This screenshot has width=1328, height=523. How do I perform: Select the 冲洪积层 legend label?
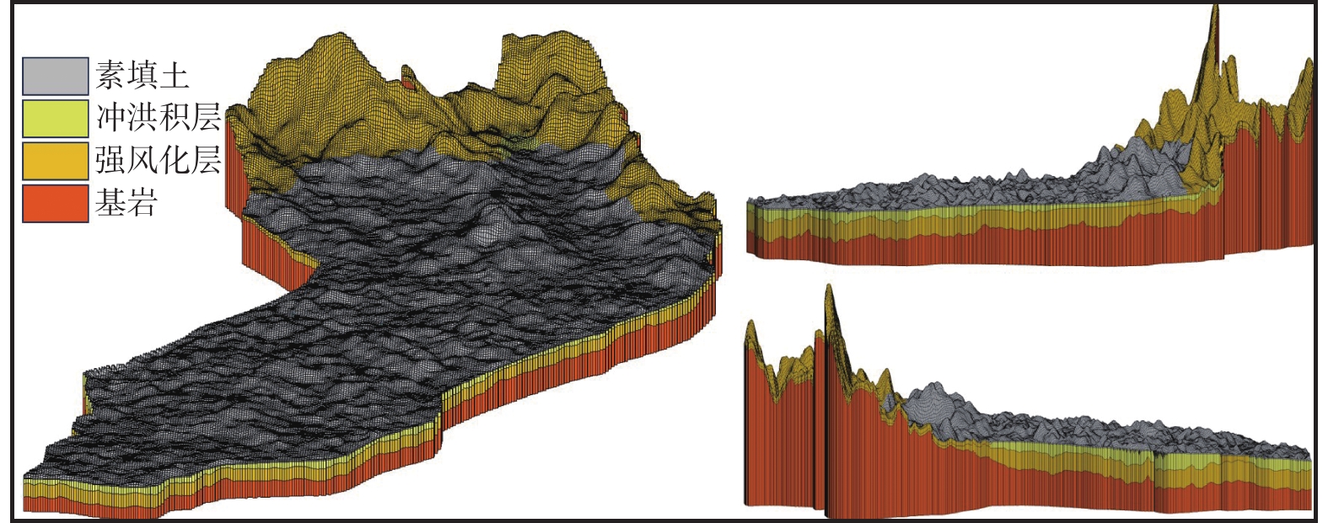click(159, 117)
